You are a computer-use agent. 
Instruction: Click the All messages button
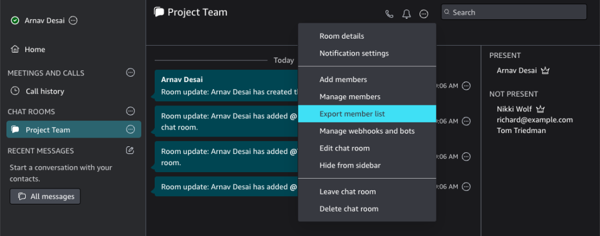click(x=45, y=196)
